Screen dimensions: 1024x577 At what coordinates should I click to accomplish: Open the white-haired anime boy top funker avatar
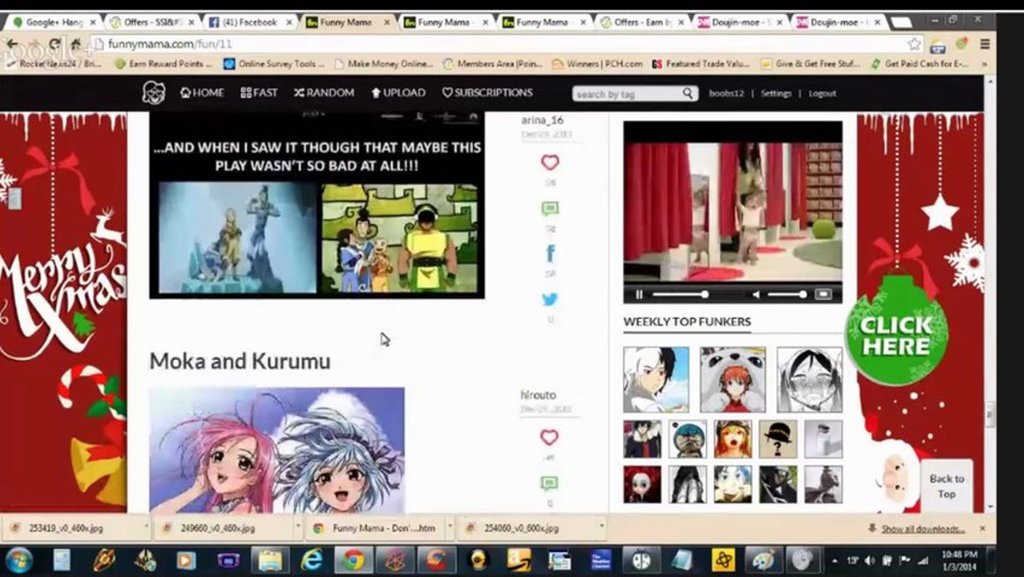[656, 380]
